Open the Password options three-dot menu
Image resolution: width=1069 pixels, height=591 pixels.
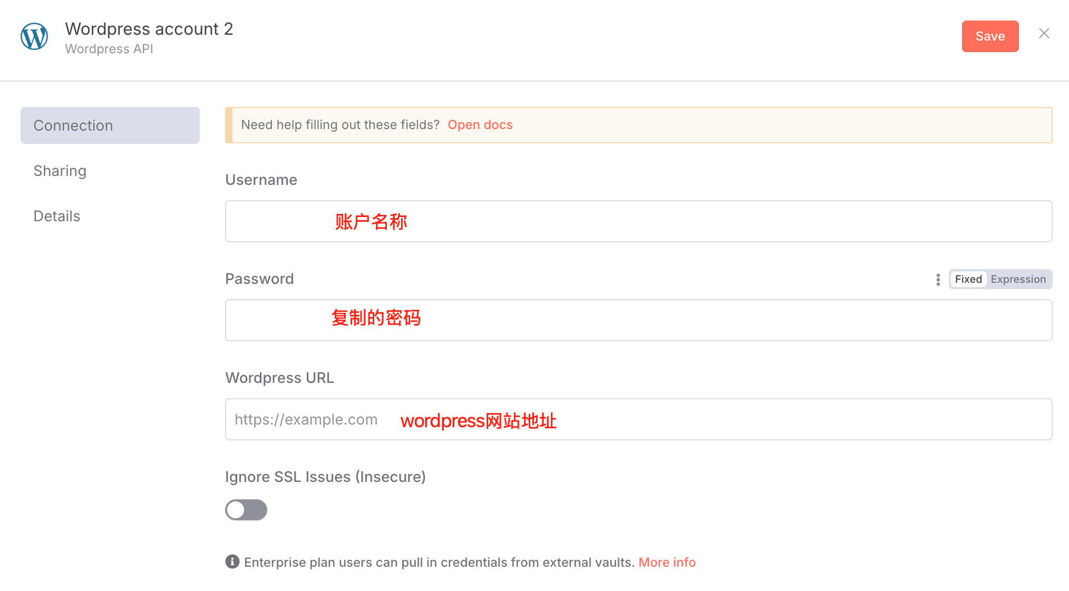(938, 280)
